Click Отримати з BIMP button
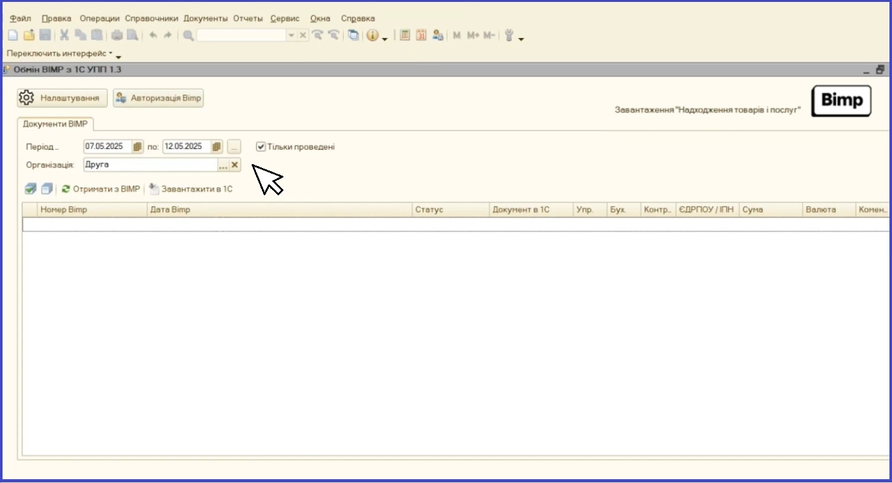 pyautogui.click(x=100, y=189)
